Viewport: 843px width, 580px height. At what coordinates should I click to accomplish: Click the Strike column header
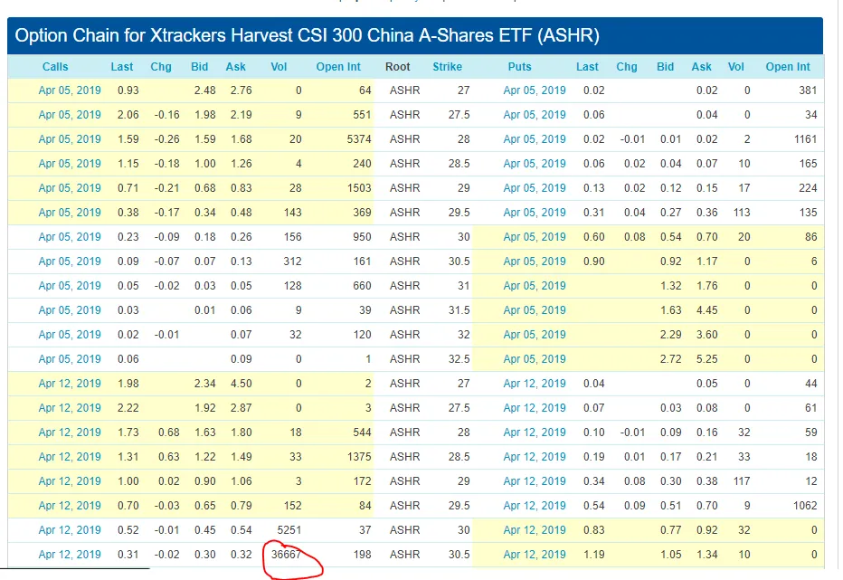click(x=448, y=67)
